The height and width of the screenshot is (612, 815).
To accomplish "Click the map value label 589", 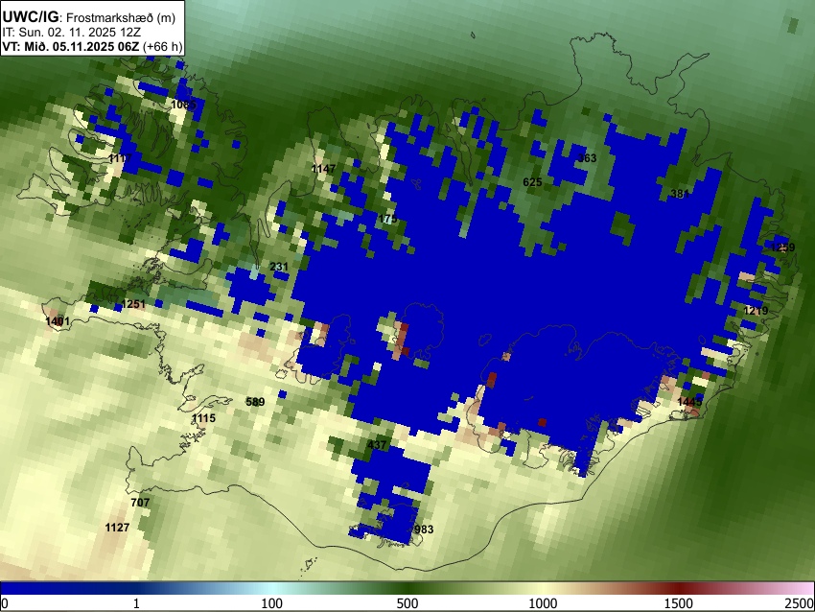I will [x=255, y=401].
